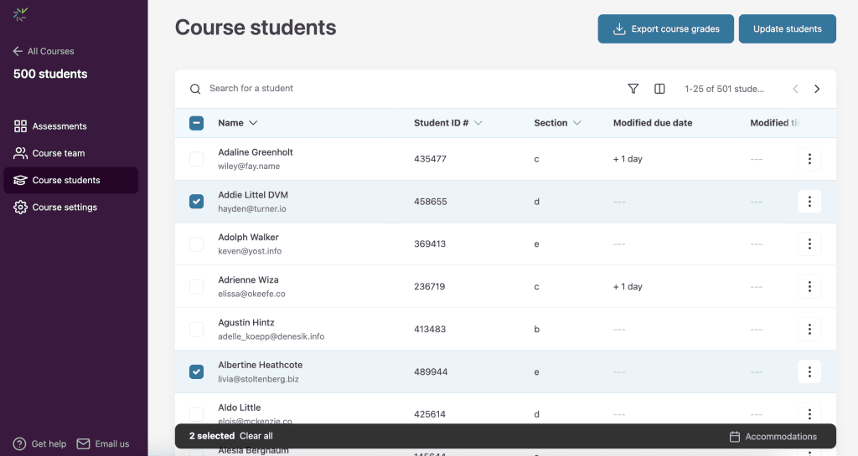Expand the Student ID # sort dropdown
Viewport: 858px width, 456px height.
[478, 123]
